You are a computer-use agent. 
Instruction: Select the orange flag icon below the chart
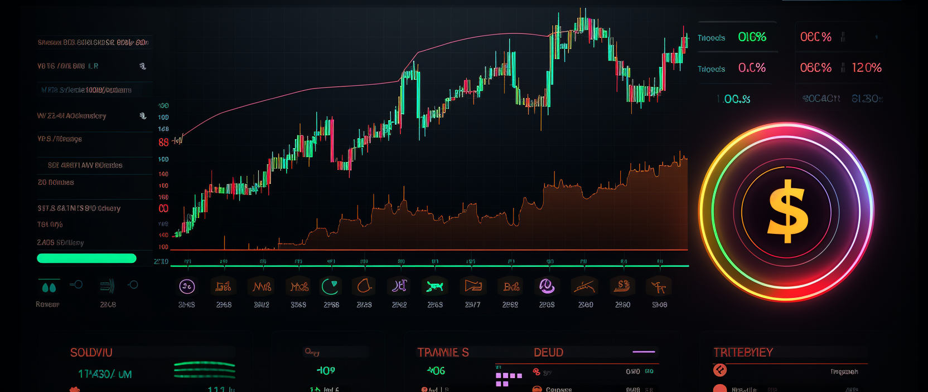click(x=473, y=286)
